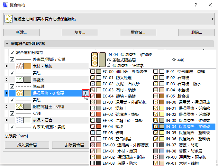The width and height of the screenshot is (218, 166).
Task: Click the IN-00 通用类 - 保温隔热 pattern icon
Action: (x=156, y=102)
